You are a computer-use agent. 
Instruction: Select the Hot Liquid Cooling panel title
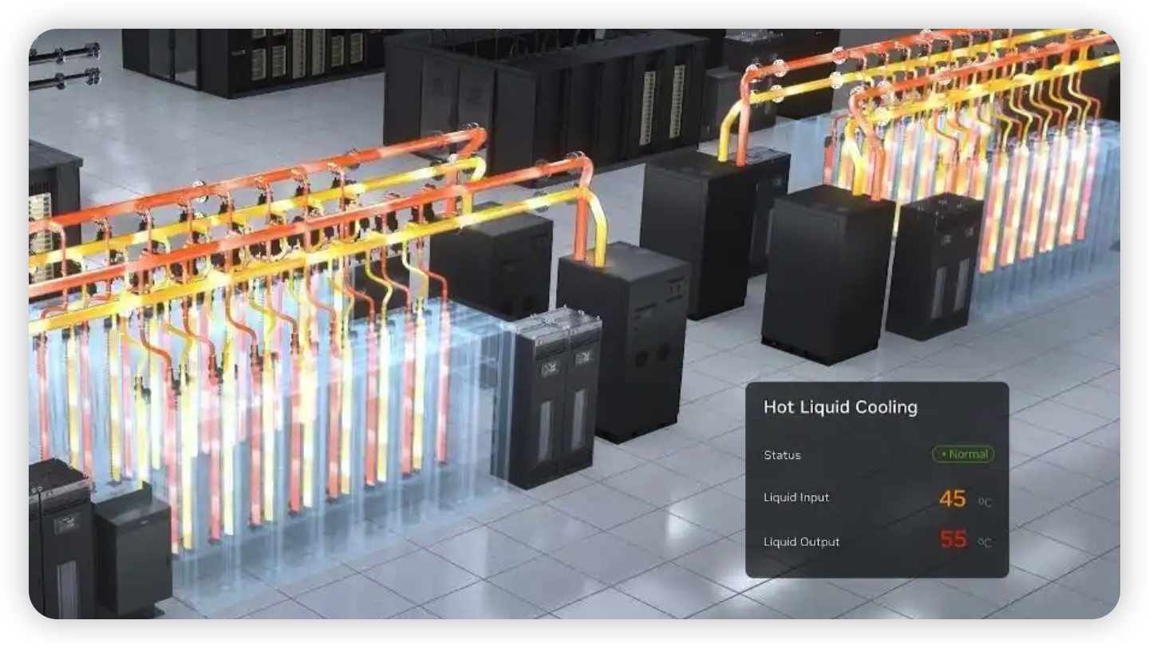[840, 407]
